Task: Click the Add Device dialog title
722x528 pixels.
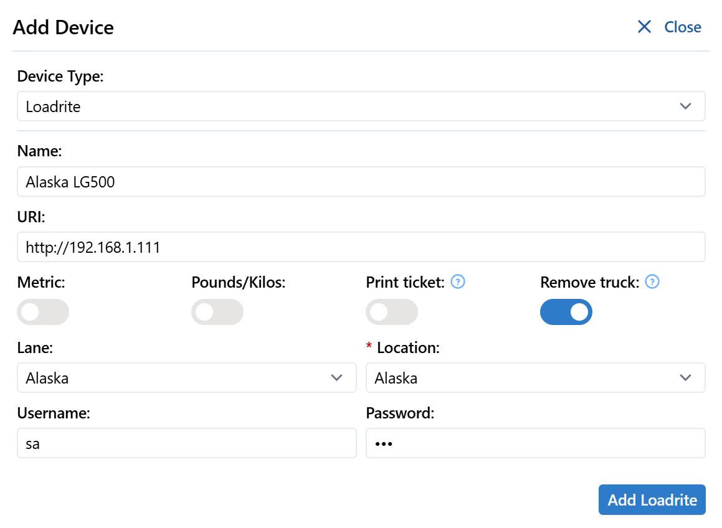Action: [x=64, y=27]
